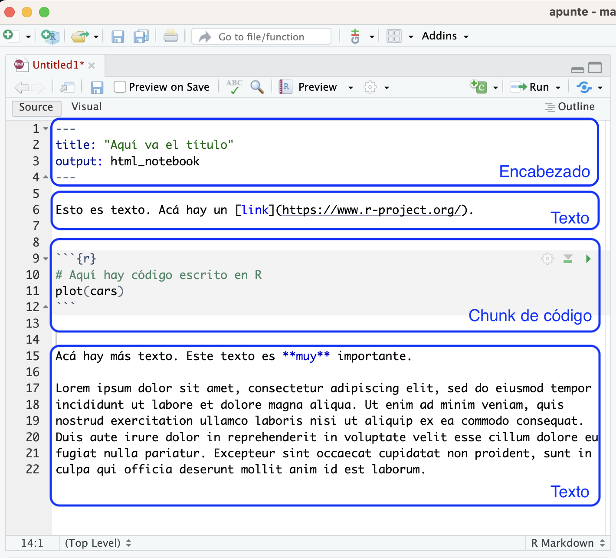Select the Source editing tab
Viewport: 616px width, 558px height.
36,107
